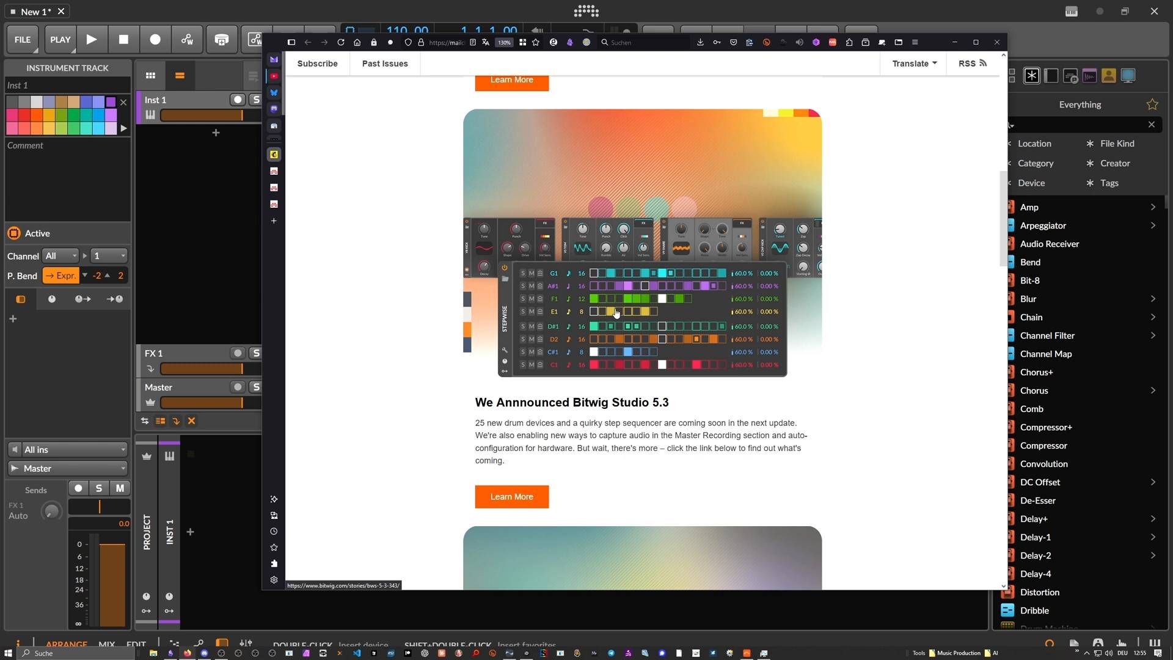The height and width of the screenshot is (660, 1173).
Task: Add a new sidebar panel with plus
Action: click(x=274, y=221)
